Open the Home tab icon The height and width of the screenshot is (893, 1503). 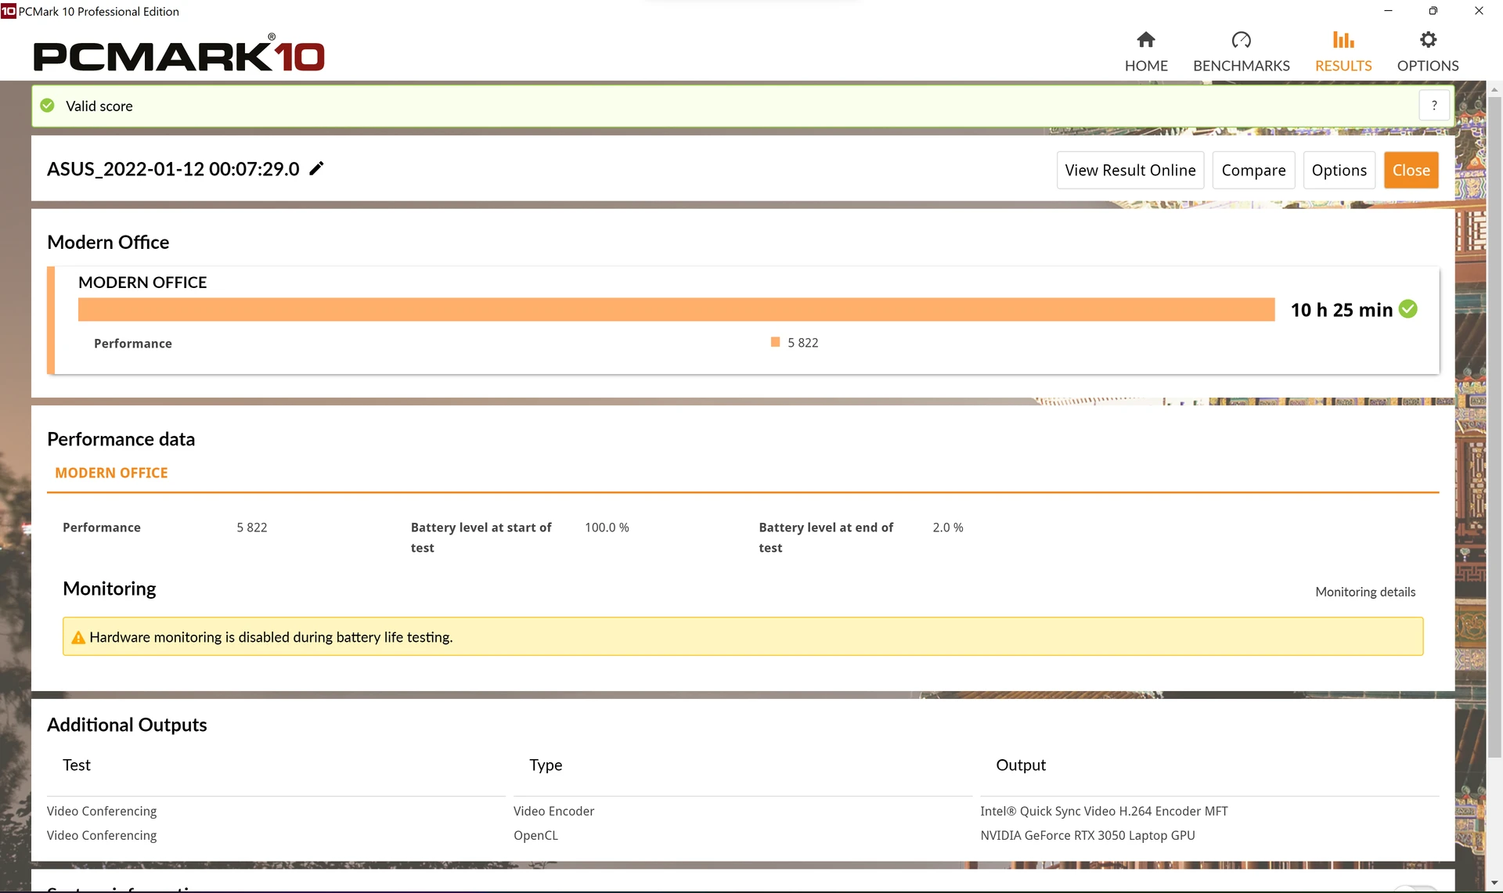pyautogui.click(x=1146, y=40)
